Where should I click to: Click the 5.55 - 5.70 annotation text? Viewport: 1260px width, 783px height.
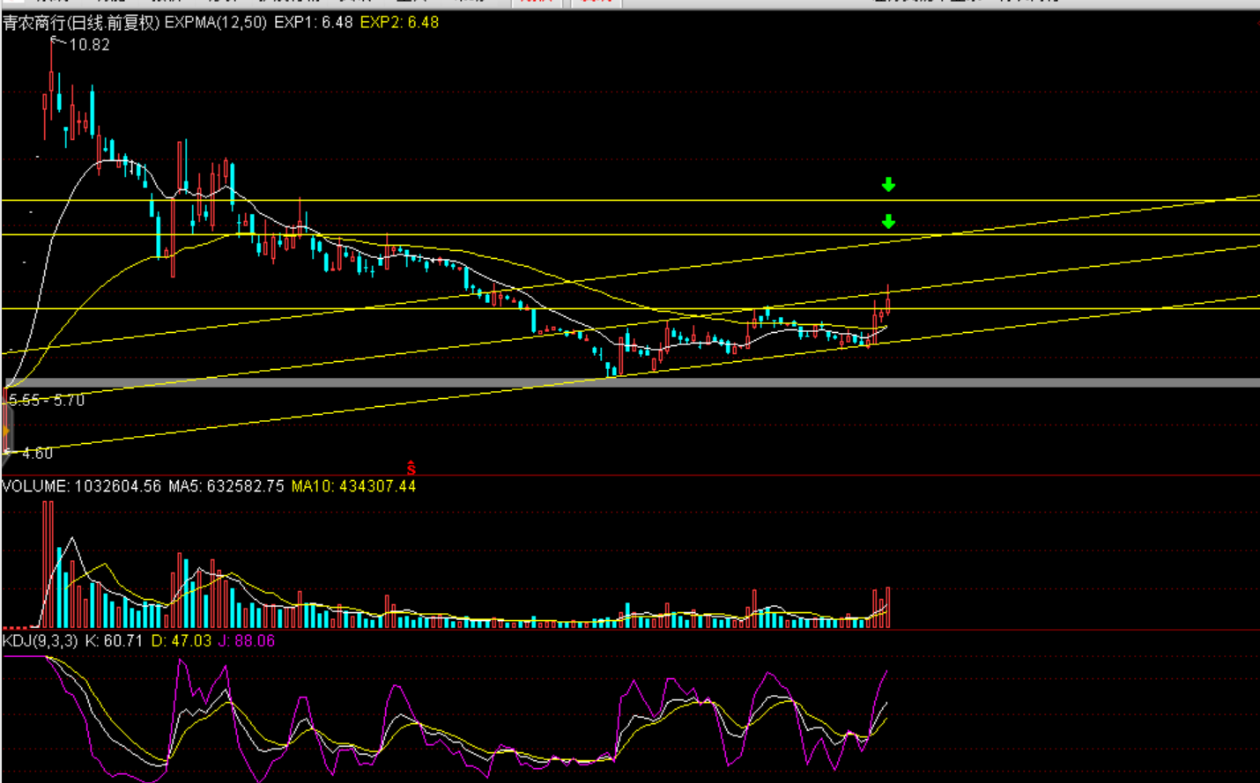click(47, 401)
